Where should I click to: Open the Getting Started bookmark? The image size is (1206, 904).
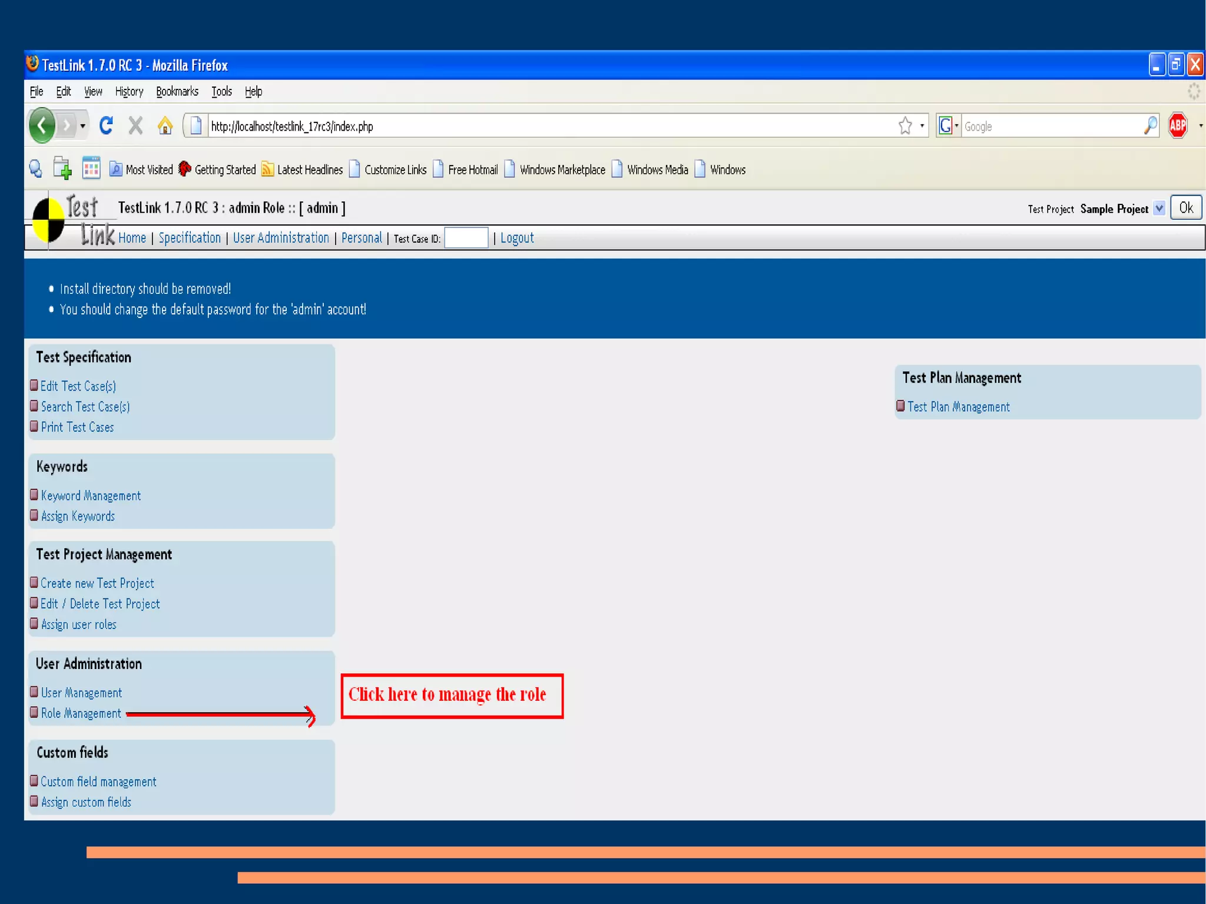(217, 170)
